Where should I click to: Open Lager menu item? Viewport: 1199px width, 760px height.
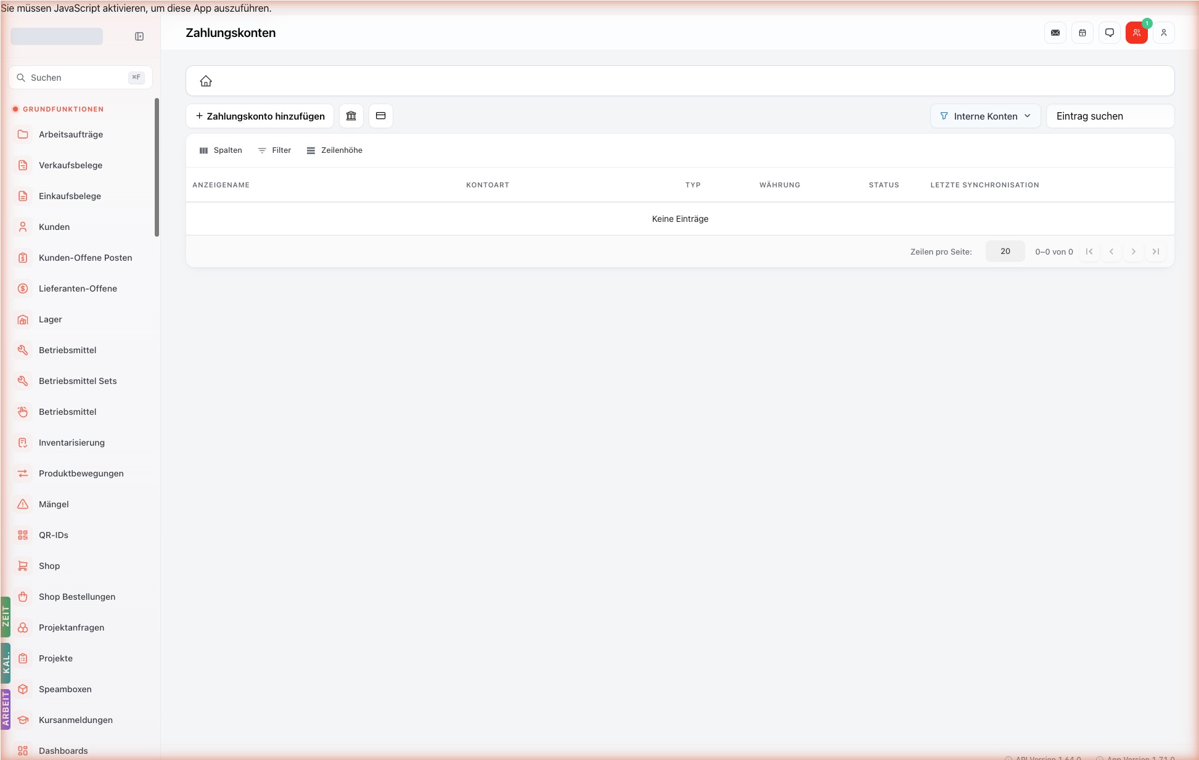pyautogui.click(x=81, y=319)
